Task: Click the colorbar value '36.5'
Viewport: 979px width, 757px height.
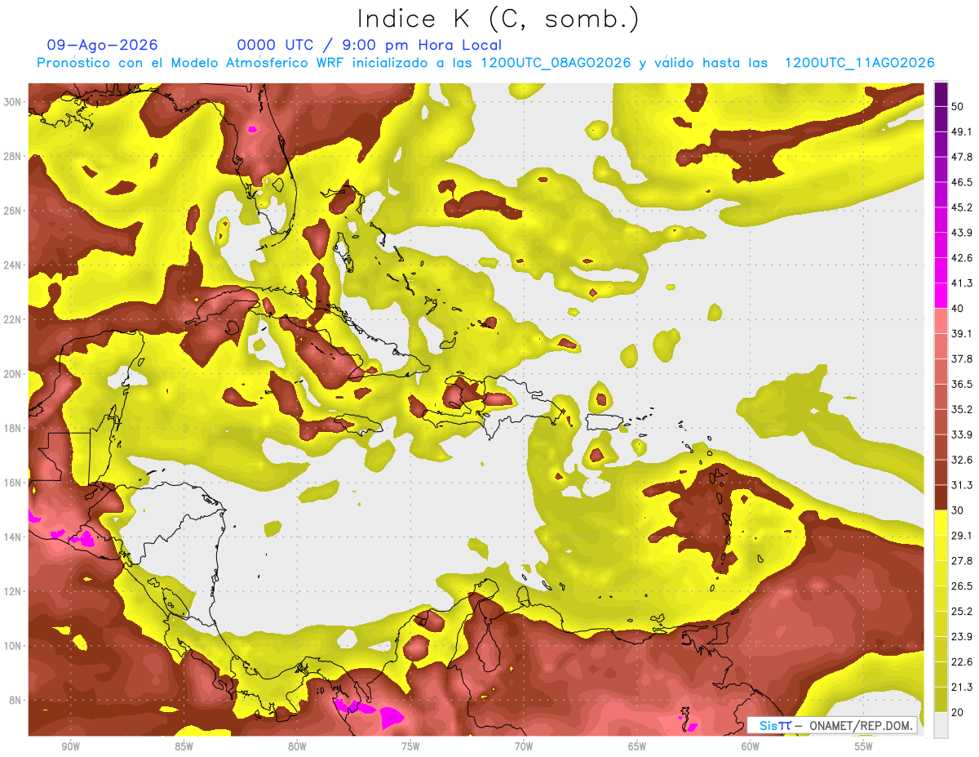Action: pyautogui.click(x=961, y=385)
